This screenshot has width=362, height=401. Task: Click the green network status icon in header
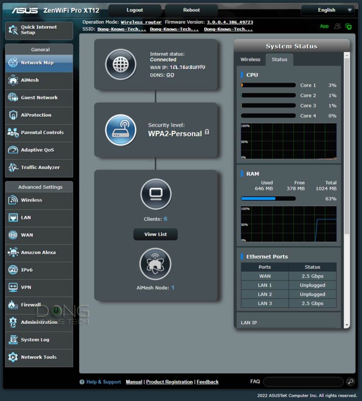click(348, 26)
